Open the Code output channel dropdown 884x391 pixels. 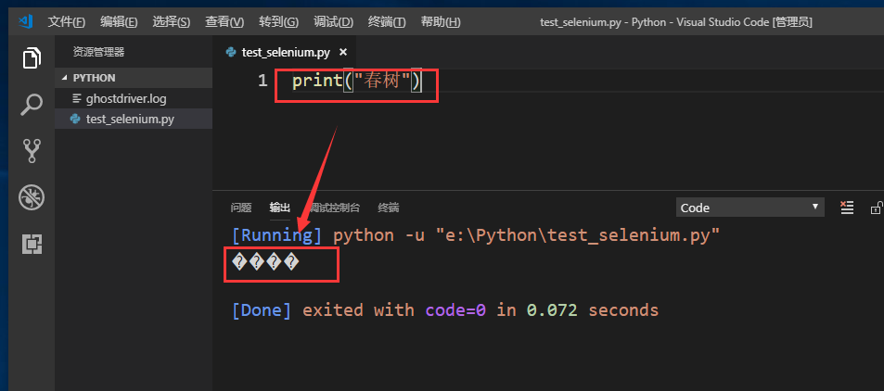coord(749,208)
